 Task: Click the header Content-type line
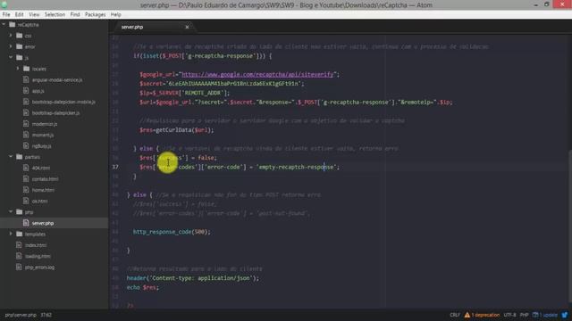[193, 278]
